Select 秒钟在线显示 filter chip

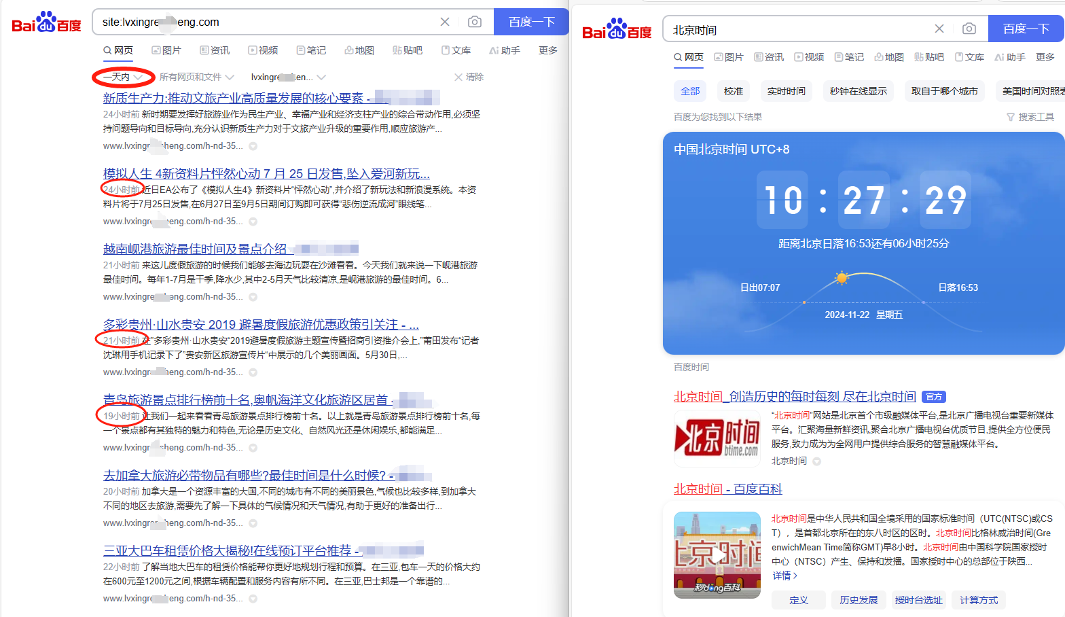point(859,91)
